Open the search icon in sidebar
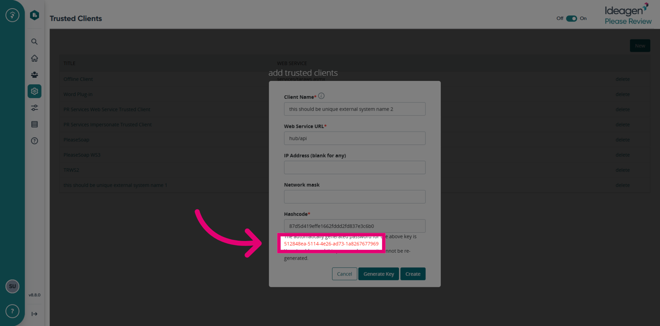This screenshot has height=326, width=660. [x=34, y=41]
